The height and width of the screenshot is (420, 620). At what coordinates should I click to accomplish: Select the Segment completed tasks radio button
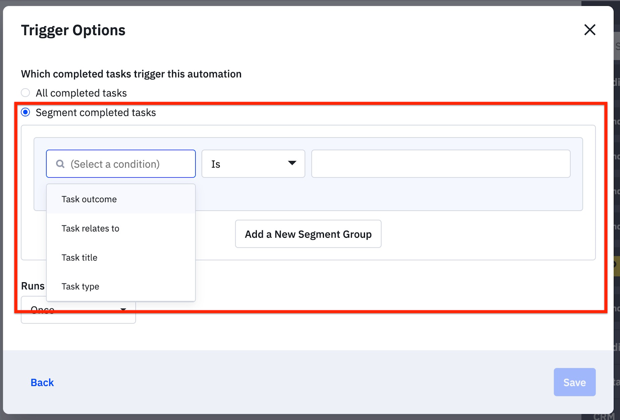26,112
